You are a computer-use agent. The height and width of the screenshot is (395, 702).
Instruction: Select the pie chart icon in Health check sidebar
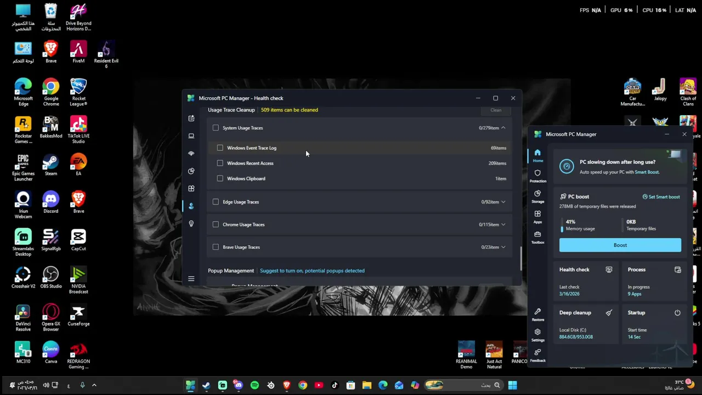(191, 171)
